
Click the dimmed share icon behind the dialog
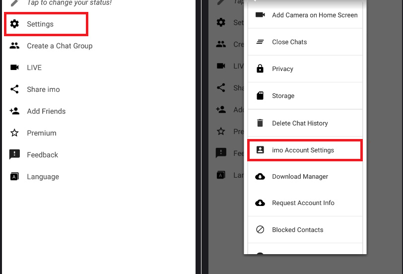pos(221,88)
